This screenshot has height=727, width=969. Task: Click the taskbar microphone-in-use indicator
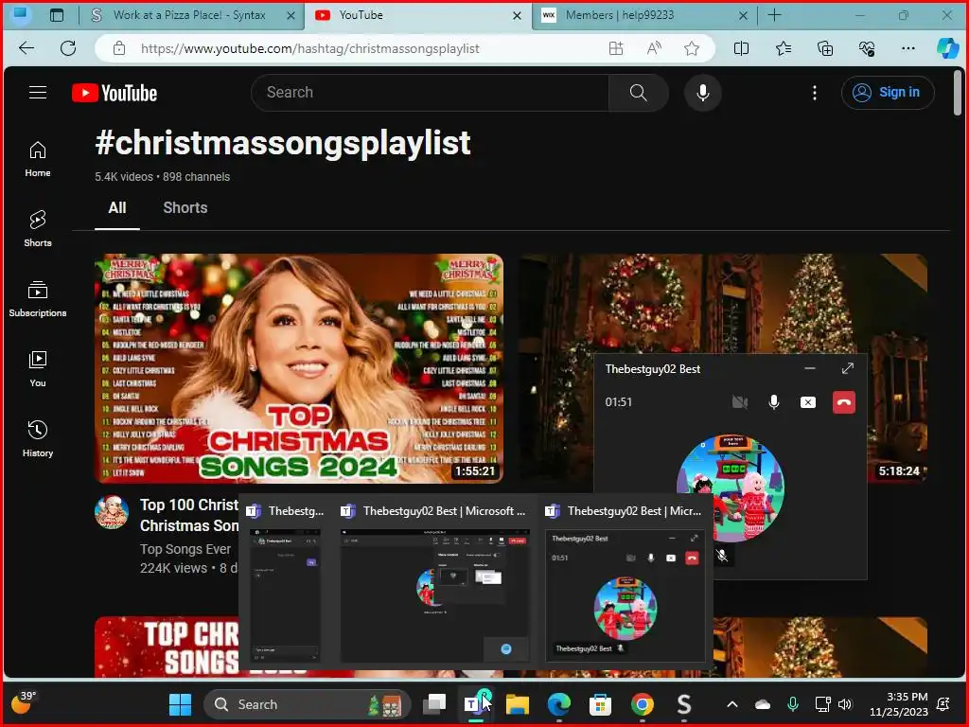coord(793,704)
